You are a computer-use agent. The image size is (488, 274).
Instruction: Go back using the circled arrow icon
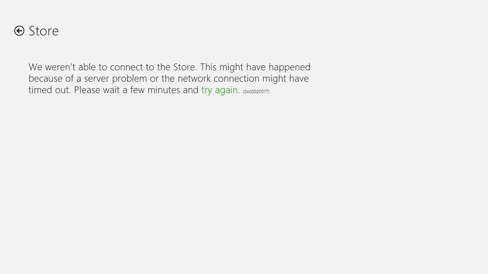(19, 31)
